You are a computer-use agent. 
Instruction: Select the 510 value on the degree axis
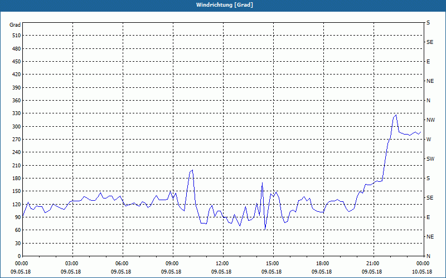coord(17,36)
